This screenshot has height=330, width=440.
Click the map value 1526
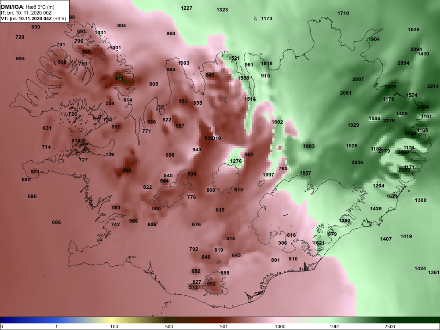[x=352, y=146]
